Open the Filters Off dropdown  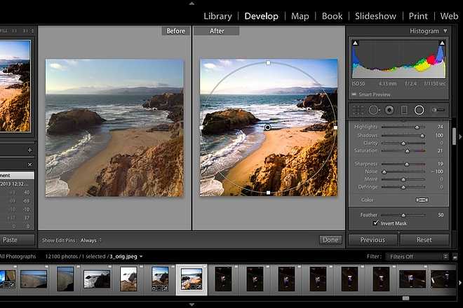coord(417,257)
